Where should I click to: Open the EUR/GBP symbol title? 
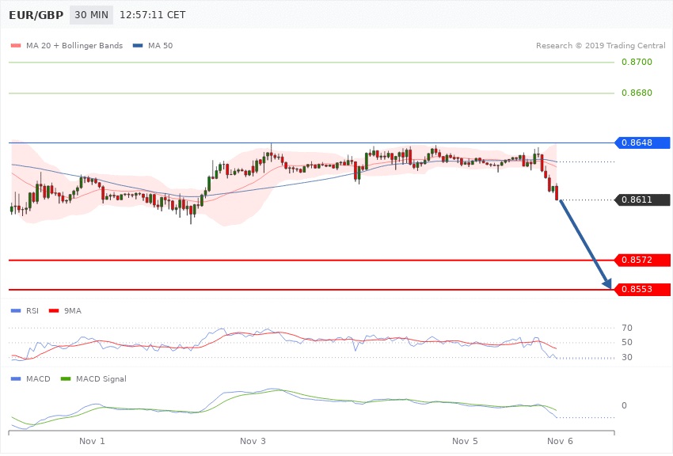36,15
